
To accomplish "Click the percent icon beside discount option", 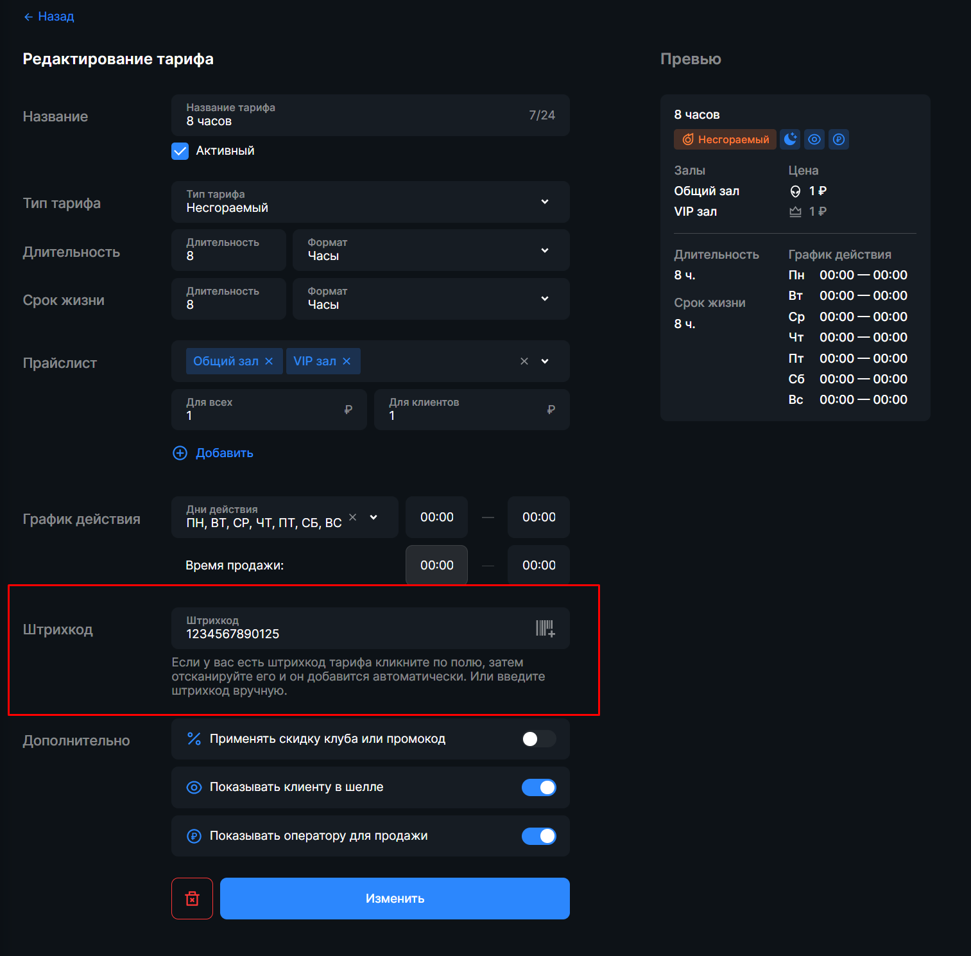I will [x=194, y=739].
